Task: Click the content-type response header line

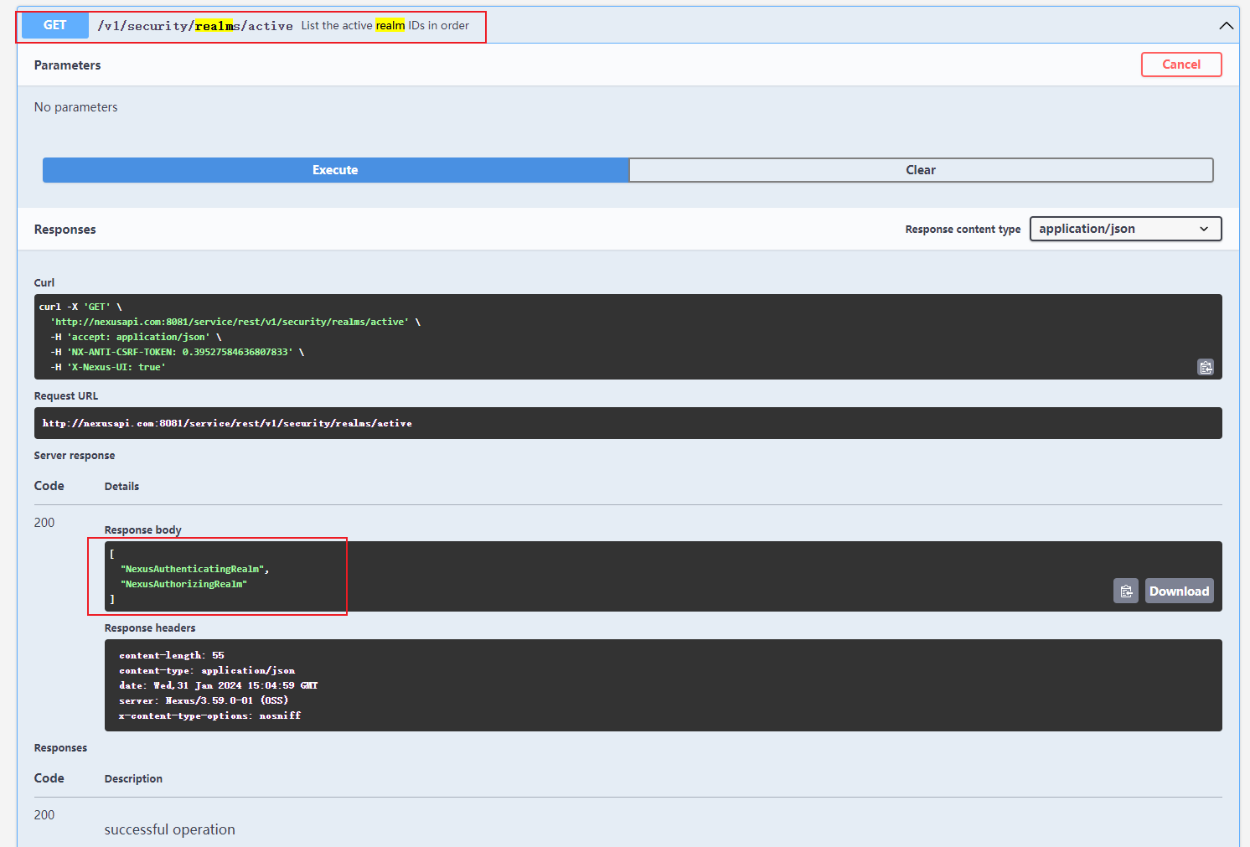Action: click(207, 670)
